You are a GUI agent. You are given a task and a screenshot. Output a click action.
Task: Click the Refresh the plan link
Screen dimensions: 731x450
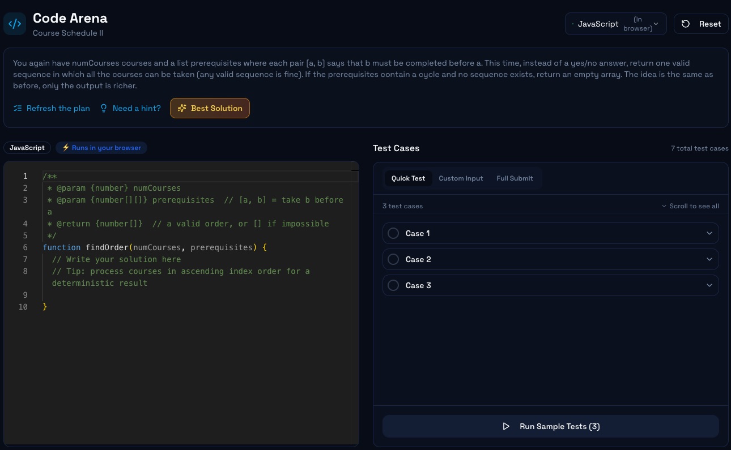[x=52, y=108]
